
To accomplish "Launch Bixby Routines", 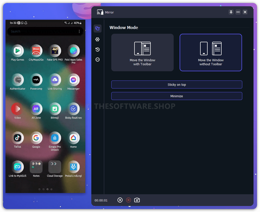I will coord(73,109).
